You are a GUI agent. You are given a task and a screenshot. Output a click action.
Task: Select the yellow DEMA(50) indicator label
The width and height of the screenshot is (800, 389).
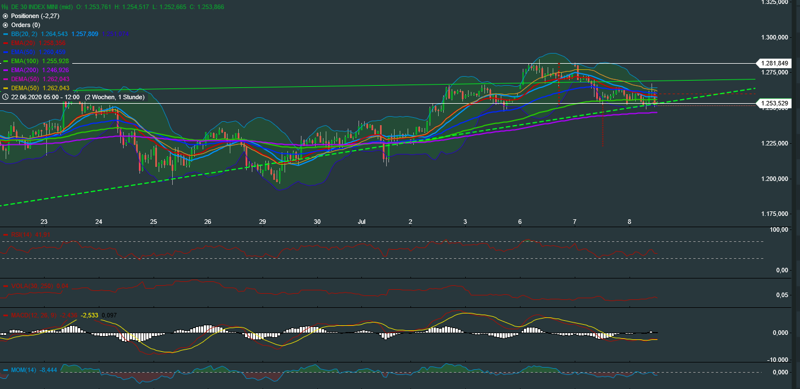[25, 88]
